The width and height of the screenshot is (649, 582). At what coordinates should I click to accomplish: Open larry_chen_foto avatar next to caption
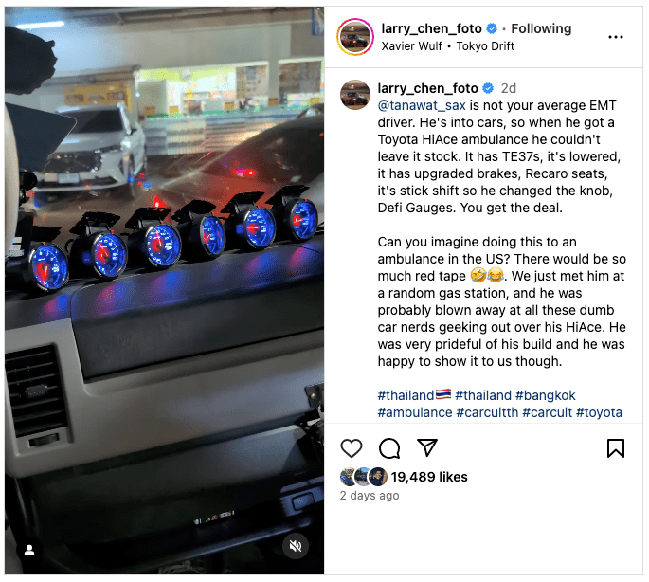[x=355, y=95]
